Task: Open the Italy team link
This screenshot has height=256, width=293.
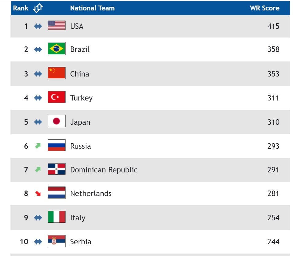Action: click(x=77, y=218)
